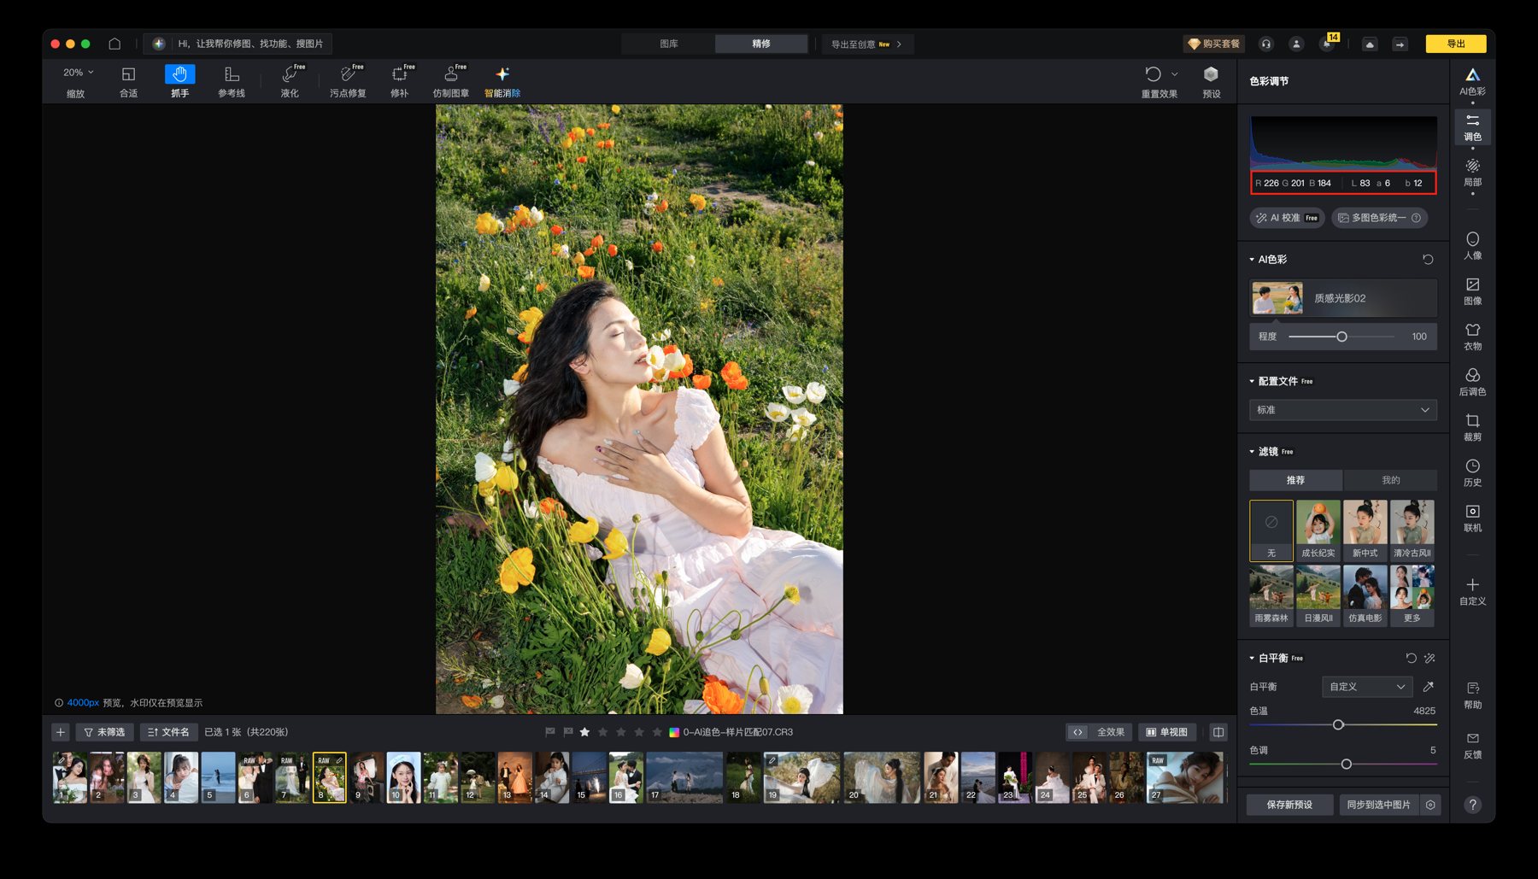Open the 历史 history panel
The image size is (1538, 879).
point(1472,472)
